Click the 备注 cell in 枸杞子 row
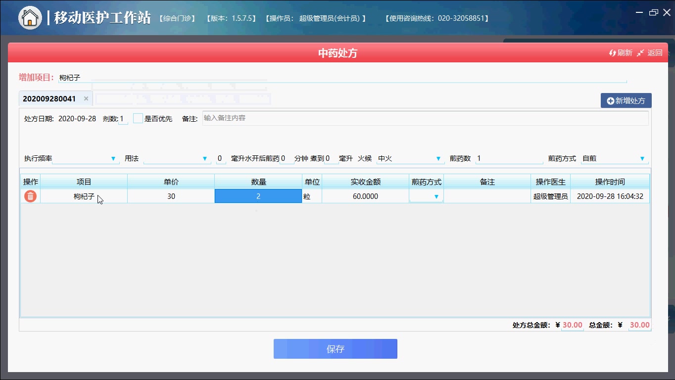Viewport: 675px width, 380px height. click(x=487, y=196)
